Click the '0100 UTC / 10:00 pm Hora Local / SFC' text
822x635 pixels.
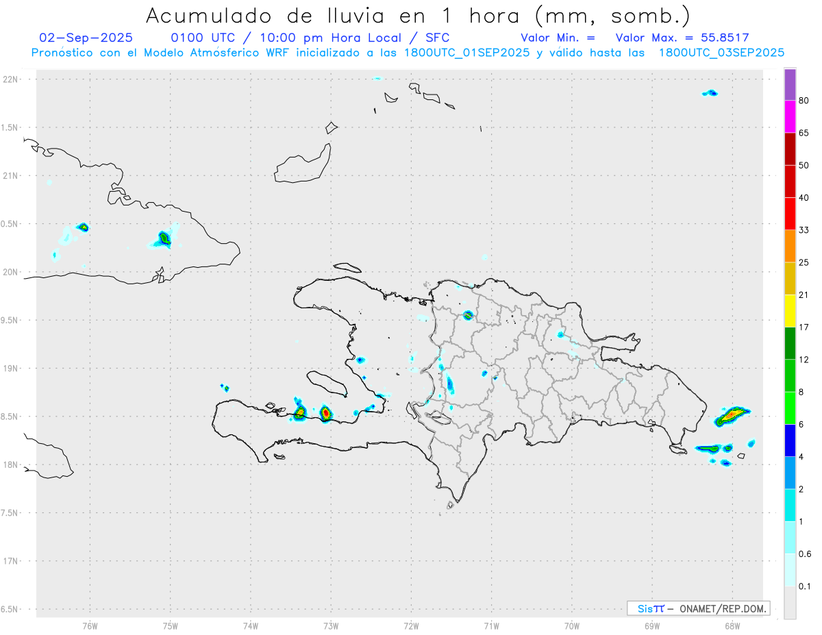(x=311, y=38)
